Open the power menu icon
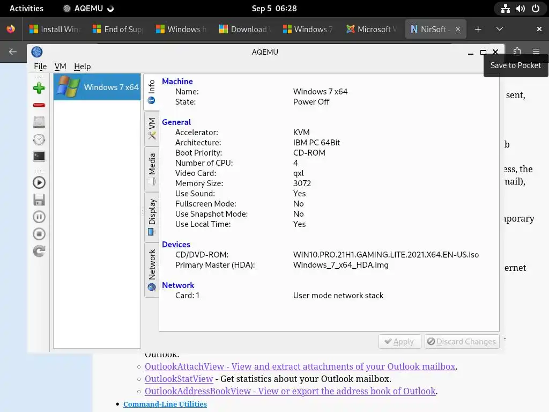This screenshot has height=412, width=549. [x=536, y=9]
